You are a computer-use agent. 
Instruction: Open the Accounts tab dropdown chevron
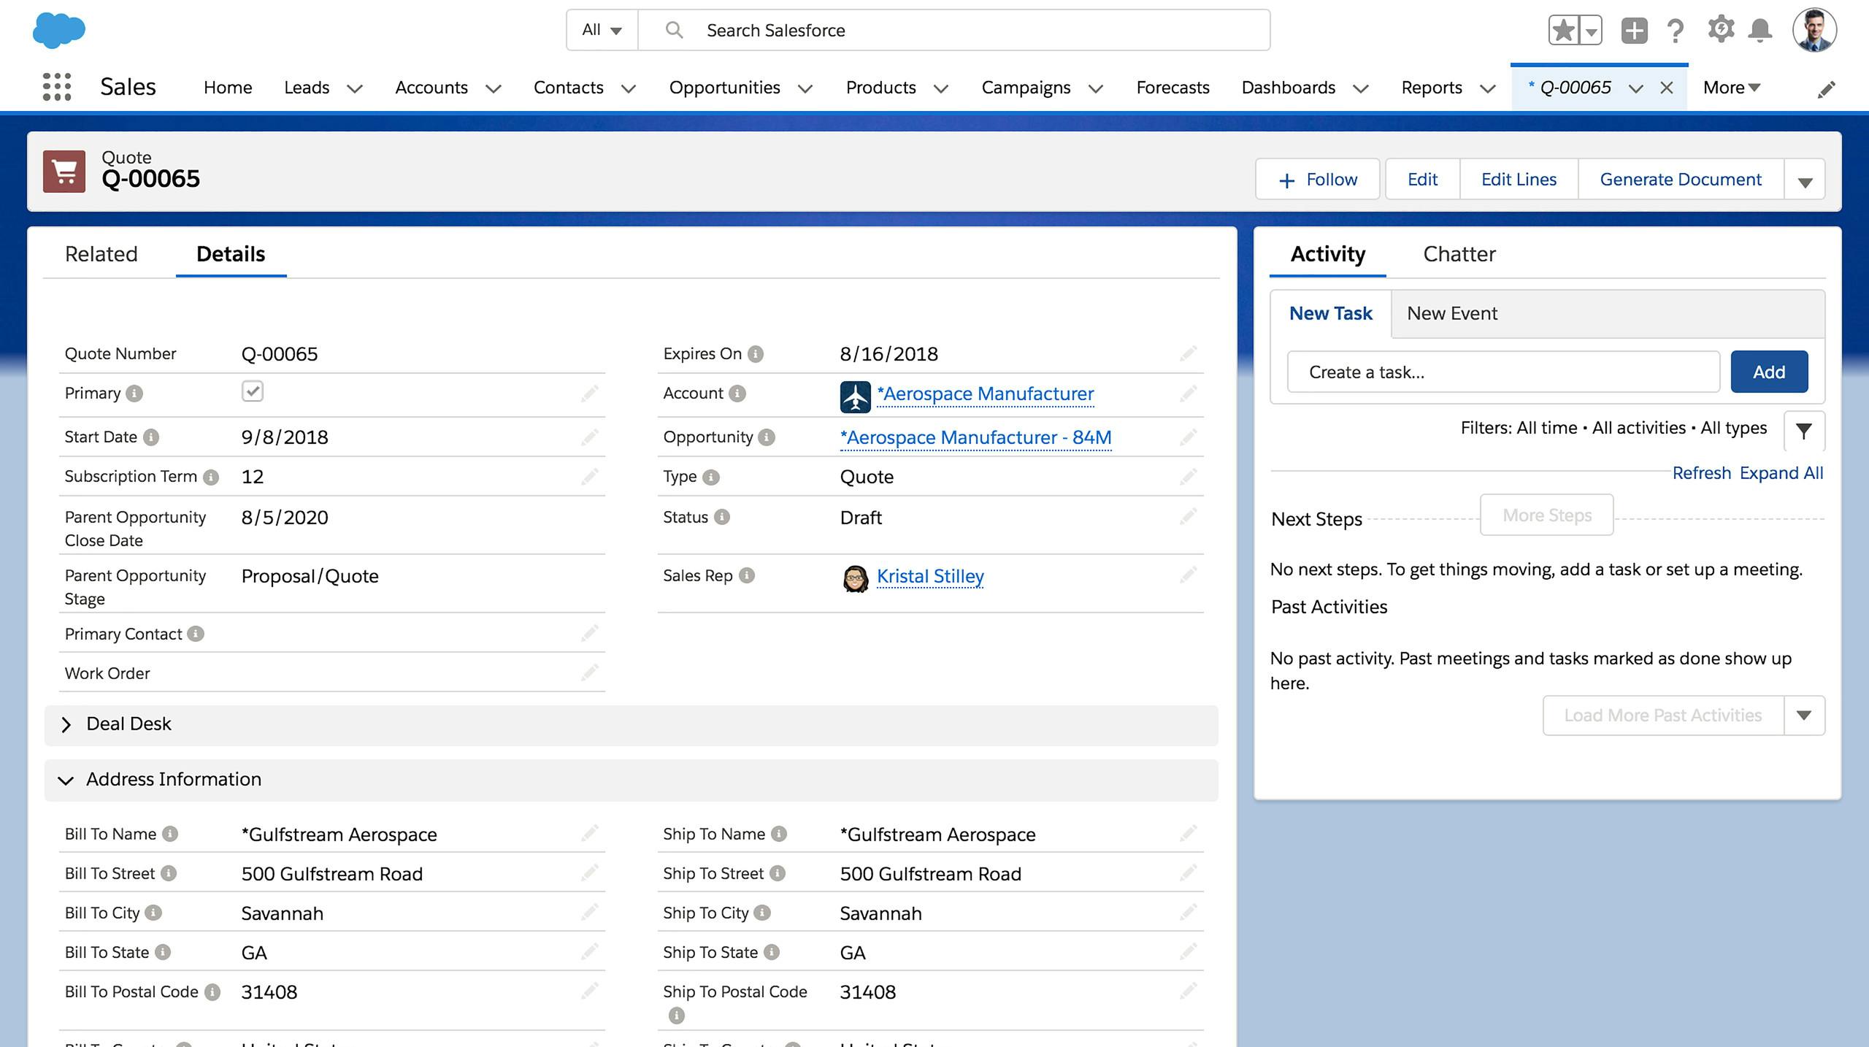click(x=494, y=88)
